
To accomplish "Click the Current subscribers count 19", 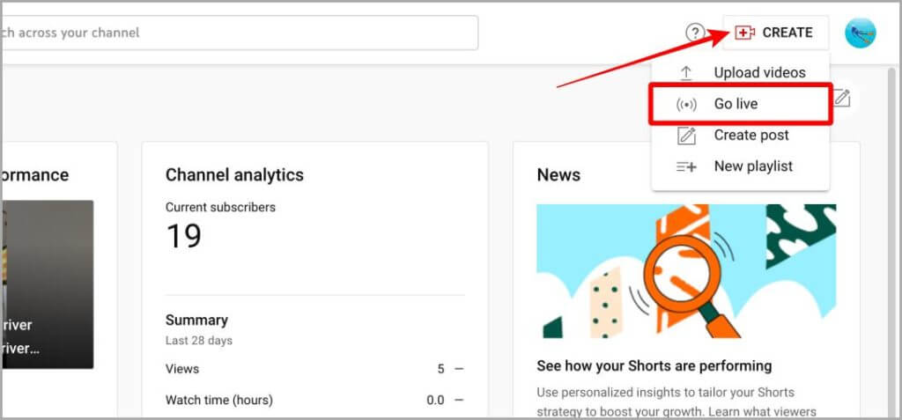I will [x=183, y=236].
